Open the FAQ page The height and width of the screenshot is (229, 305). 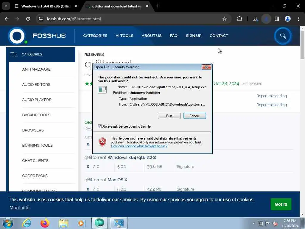point(174,36)
